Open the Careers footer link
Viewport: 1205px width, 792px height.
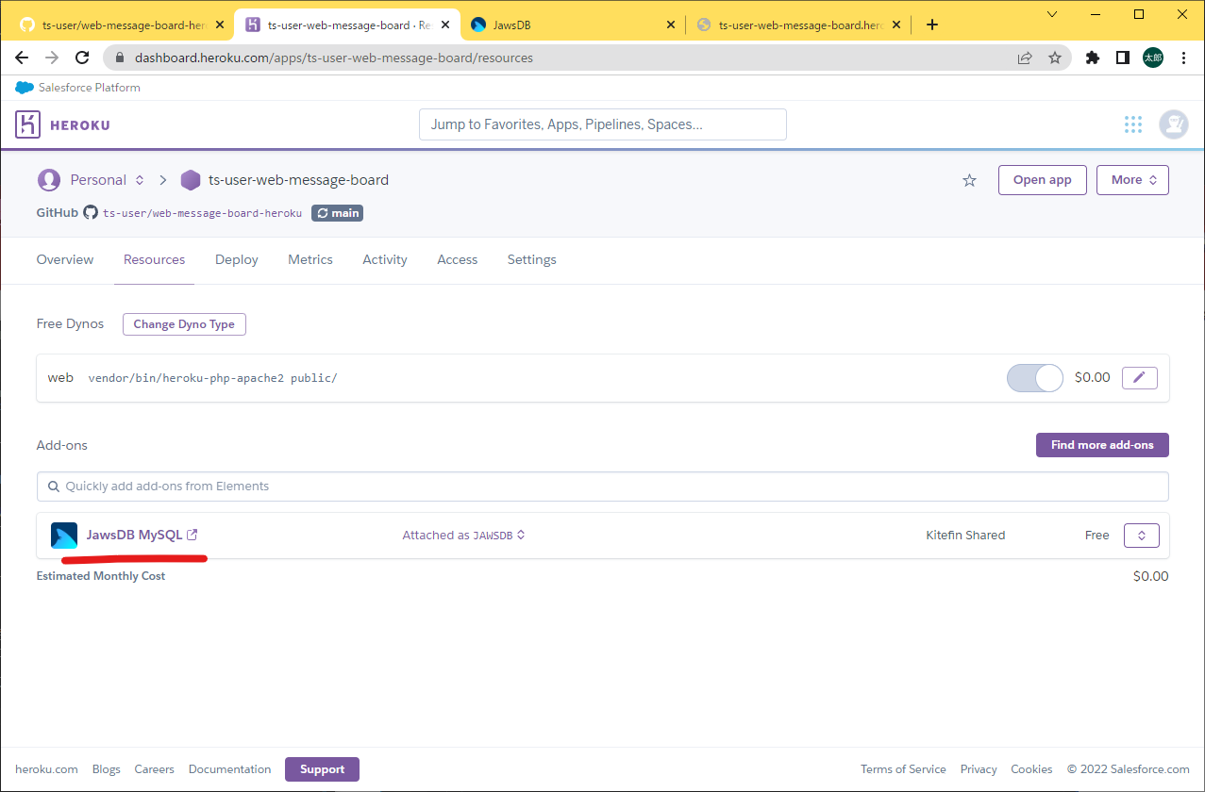(x=155, y=769)
